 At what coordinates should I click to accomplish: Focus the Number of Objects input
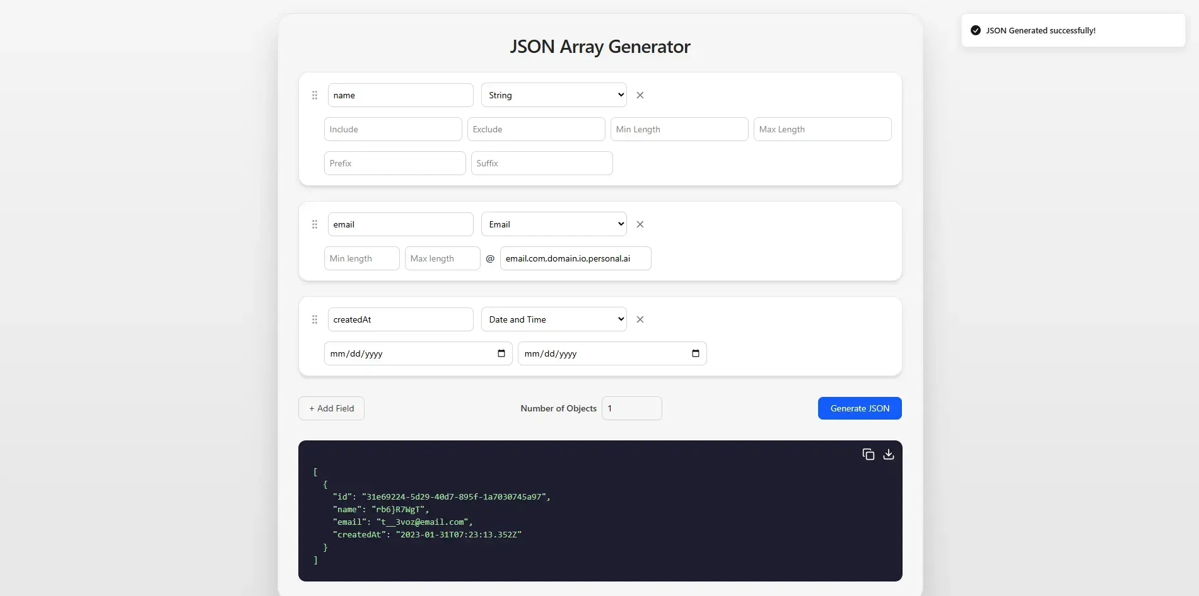(631, 408)
